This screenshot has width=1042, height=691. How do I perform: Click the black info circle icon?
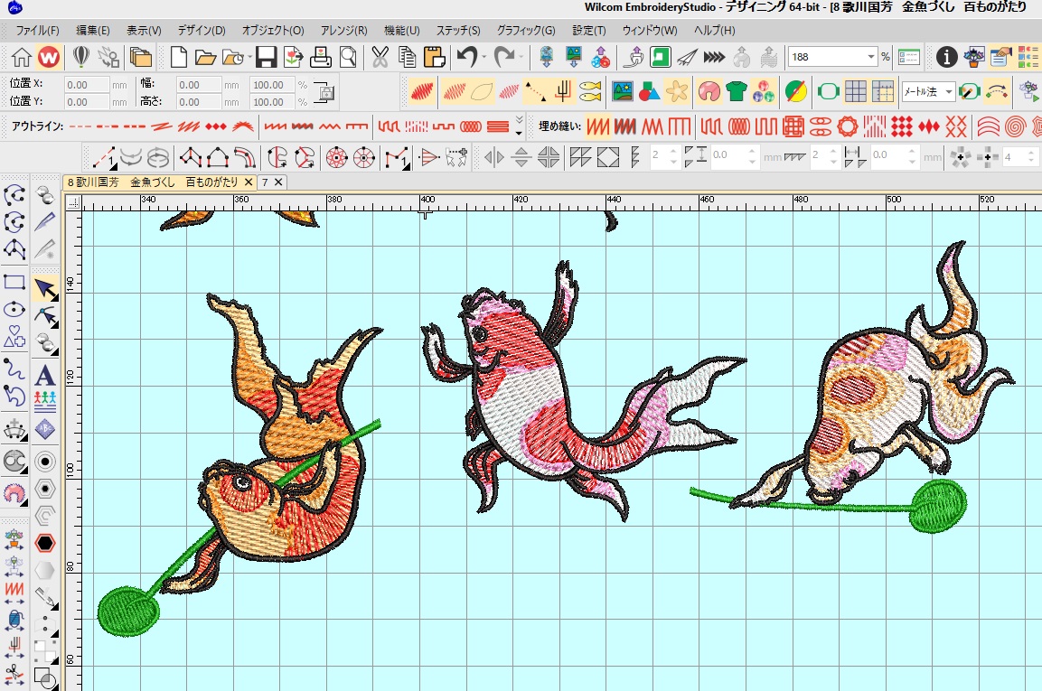click(946, 57)
